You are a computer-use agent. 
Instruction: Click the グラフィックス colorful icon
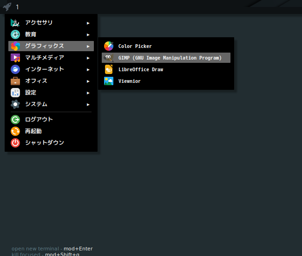[x=15, y=46]
